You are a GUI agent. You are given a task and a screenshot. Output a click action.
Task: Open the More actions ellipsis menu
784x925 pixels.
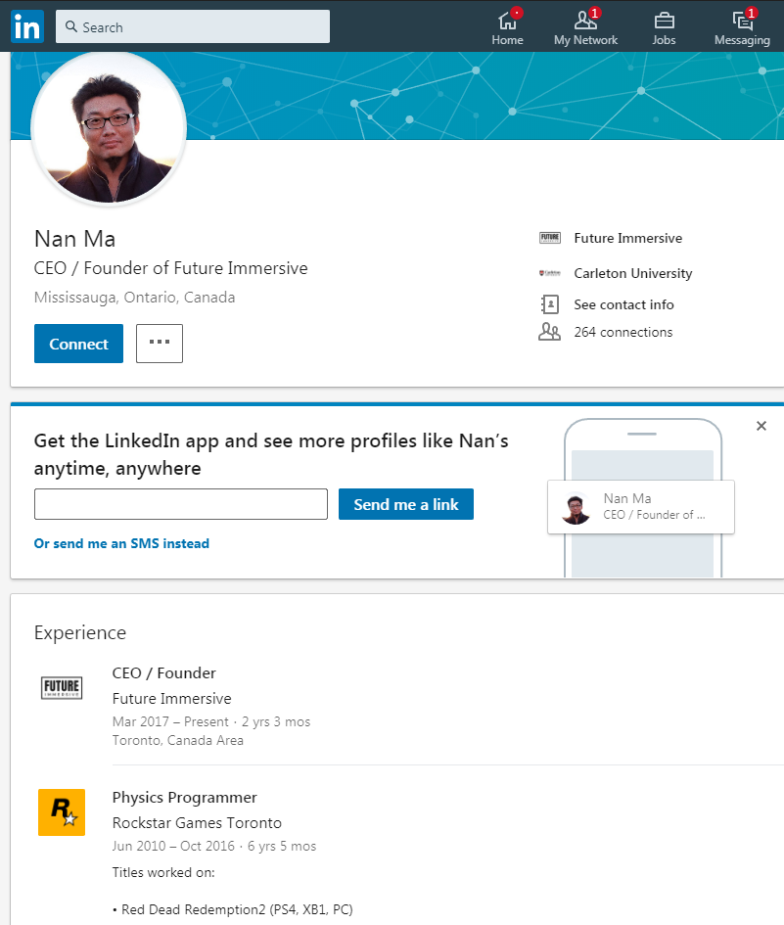[x=160, y=344]
